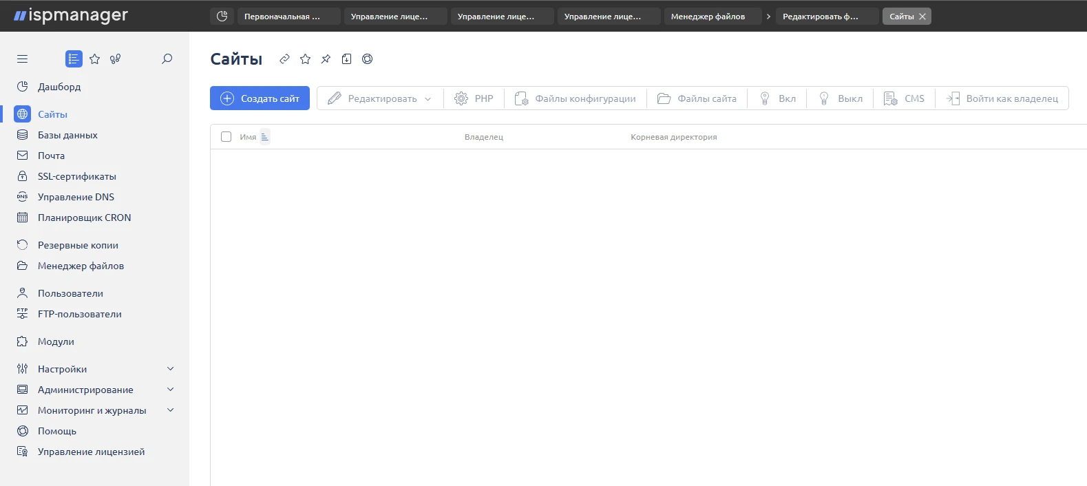Pin the Сайты page with the pin icon
Screen dimensions: 1087x486
[x=326, y=59]
